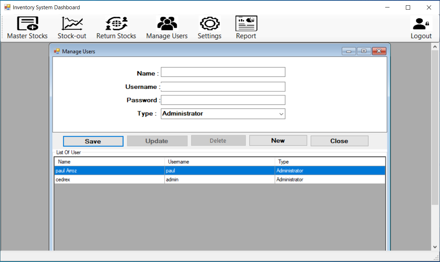Click the Manage Users people icon
440x262 pixels.
pos(167,24)
